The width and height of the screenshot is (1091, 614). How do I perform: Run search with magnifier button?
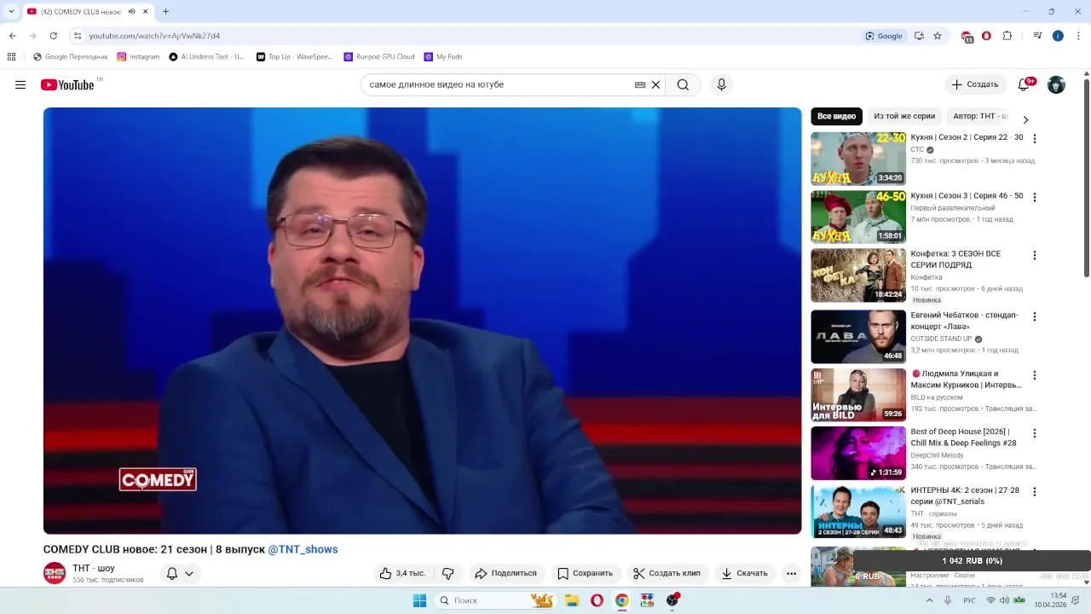683,84
